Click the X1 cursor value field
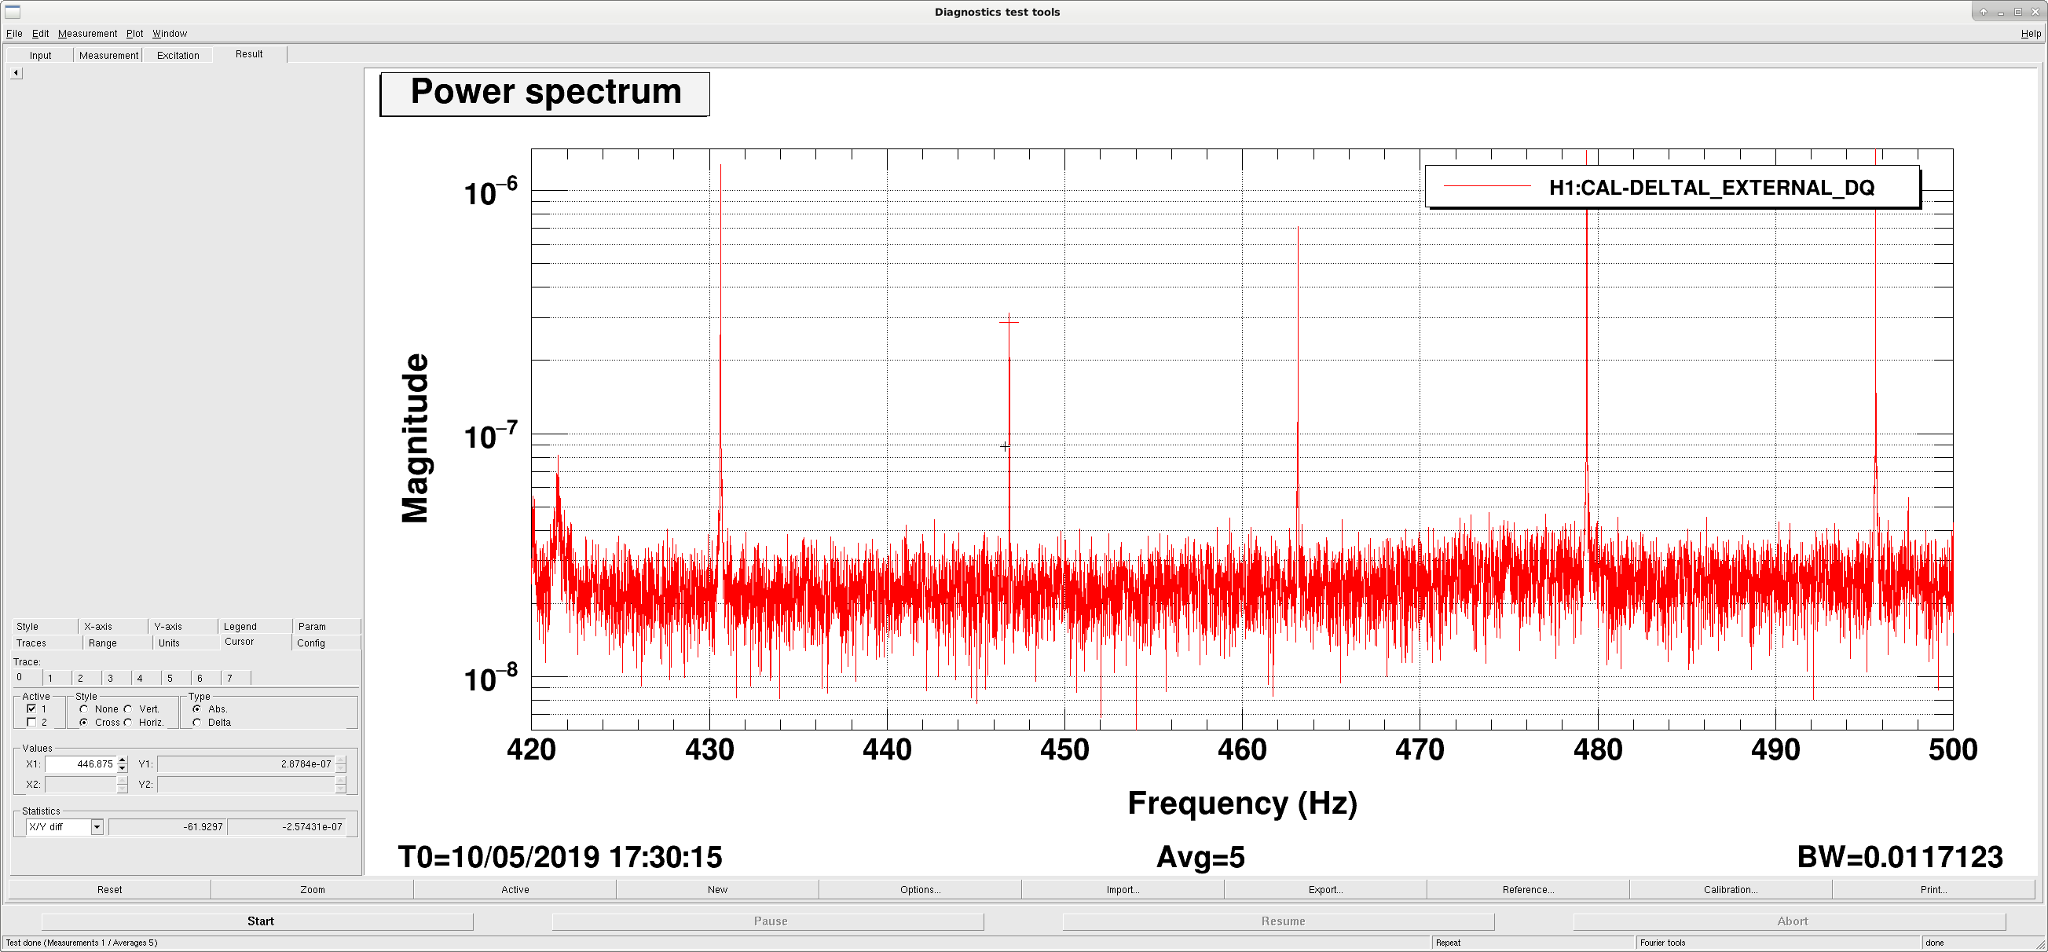 tap(80, 763)
